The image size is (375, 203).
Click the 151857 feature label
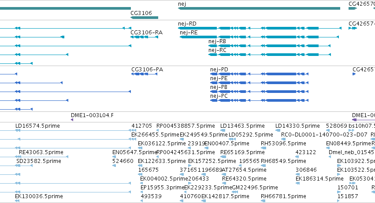[x=348, y=196]
